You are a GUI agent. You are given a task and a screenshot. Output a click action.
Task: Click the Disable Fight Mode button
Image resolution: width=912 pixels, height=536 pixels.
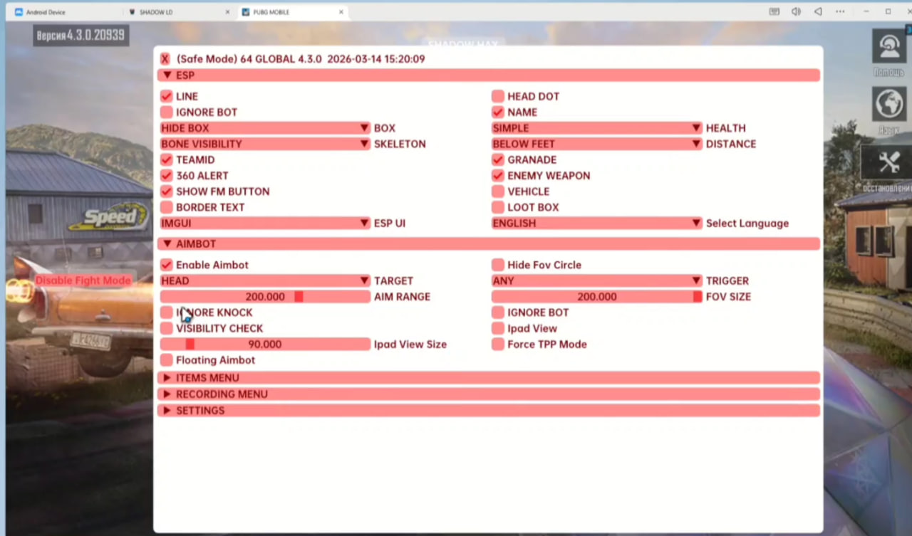83,280
